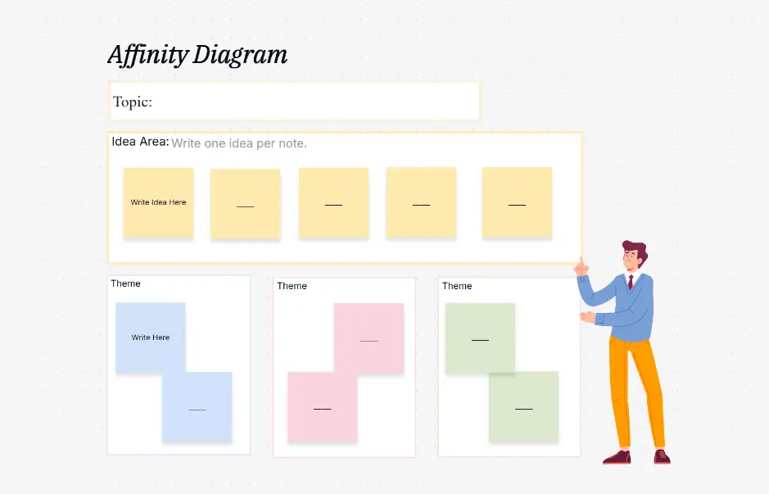Click the 'Affinity Diagram' title text
The height and width of the screenshot is (494, 769).
[x=197, y=54]
